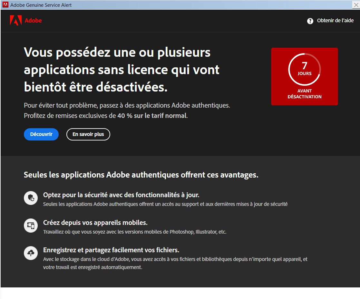The height and width of the screenshot is (299, 360).
Task: Click the help question mark icon
Action: point(310,21)
